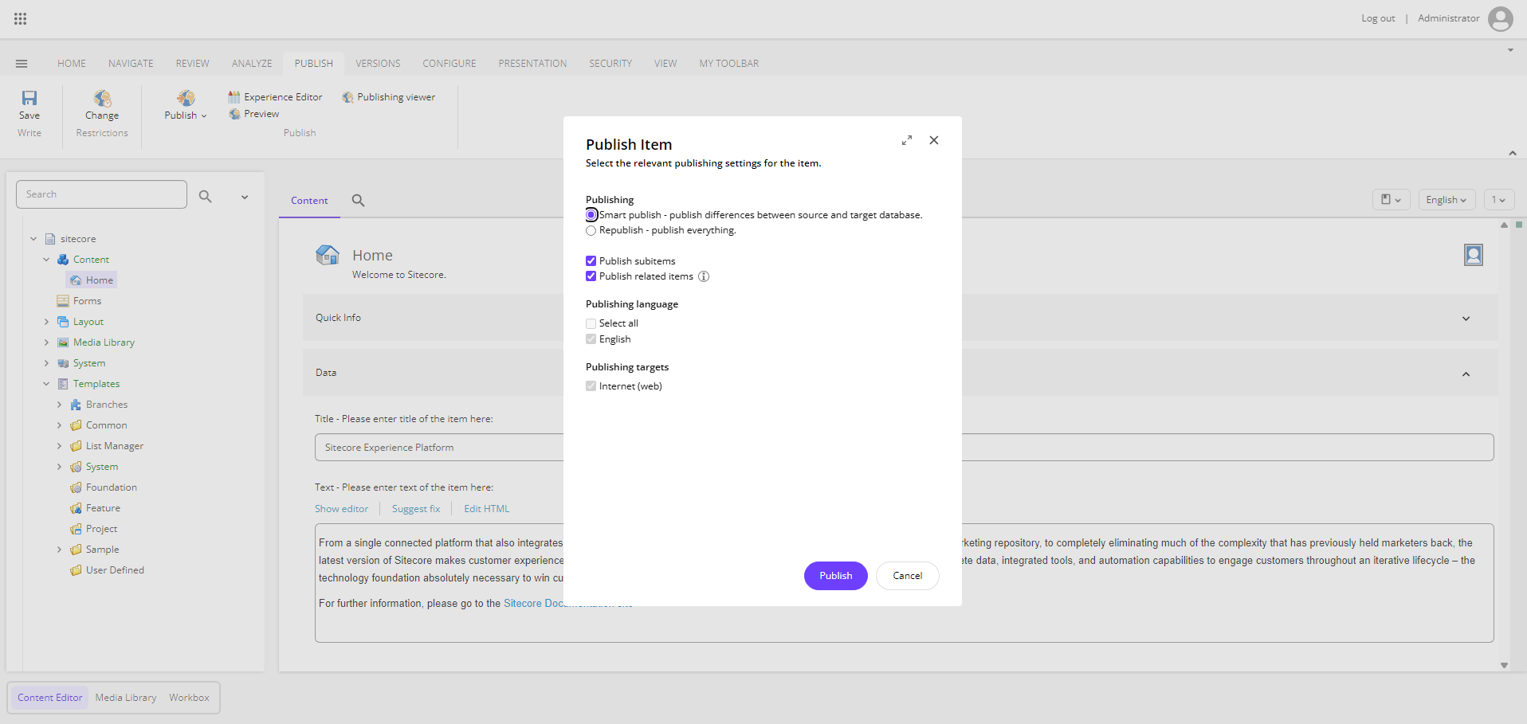Viewport: 1527px width, 724px height.
Task: Collapse the sitecore root node
Action: pyautogui.click(x=33, y=239)
